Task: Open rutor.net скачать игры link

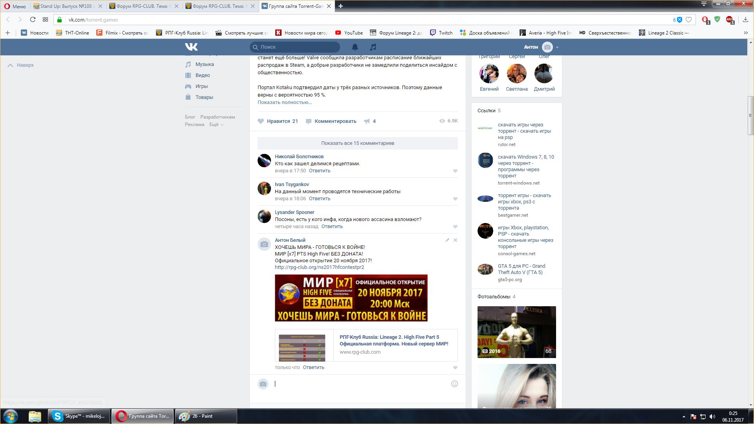Action: tap(524, 131)
